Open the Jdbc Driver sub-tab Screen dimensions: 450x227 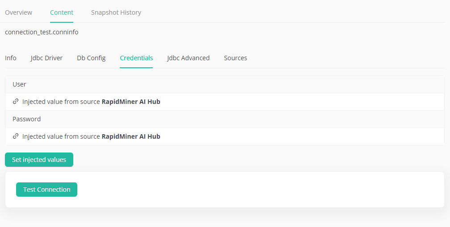click(x=46, y=58)
